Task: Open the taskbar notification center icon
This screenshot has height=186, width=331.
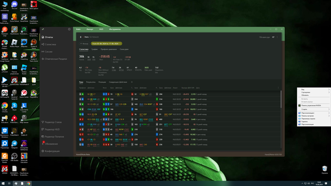Action: pyautogui.click(x=326, y=184)
